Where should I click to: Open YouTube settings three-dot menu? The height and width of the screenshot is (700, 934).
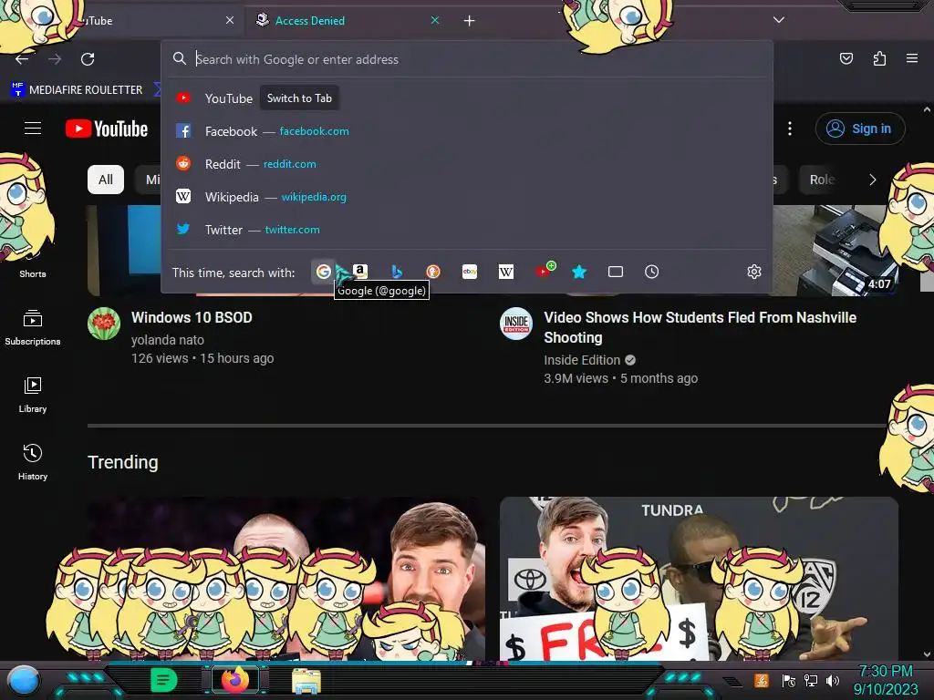click(790, 129)
